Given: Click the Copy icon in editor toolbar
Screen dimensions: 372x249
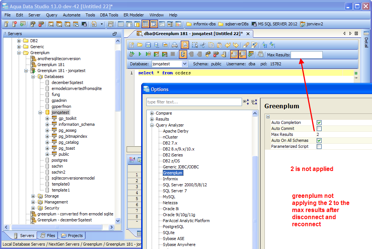Looking at the screenshot, I should [x=211, y=45].
